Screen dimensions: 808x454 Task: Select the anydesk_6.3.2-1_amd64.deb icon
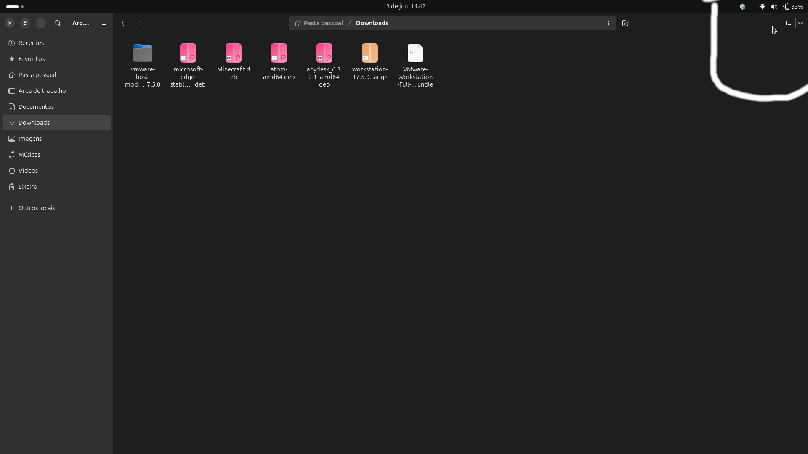click(x=324, y=53)
